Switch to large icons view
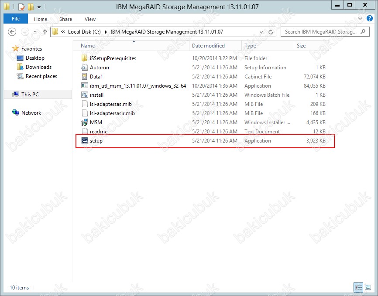The width and height of the screenshot is (378, 296). click(368, 287)
